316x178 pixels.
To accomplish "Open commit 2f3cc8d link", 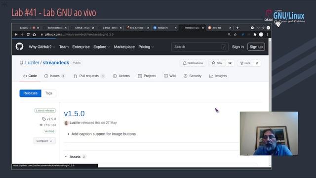I will tap(48, 125).
